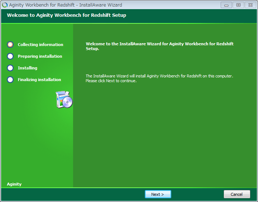Click the Aginity logo in title bar
Viewport: 258px width, 202px height.
tap(5, 5)
